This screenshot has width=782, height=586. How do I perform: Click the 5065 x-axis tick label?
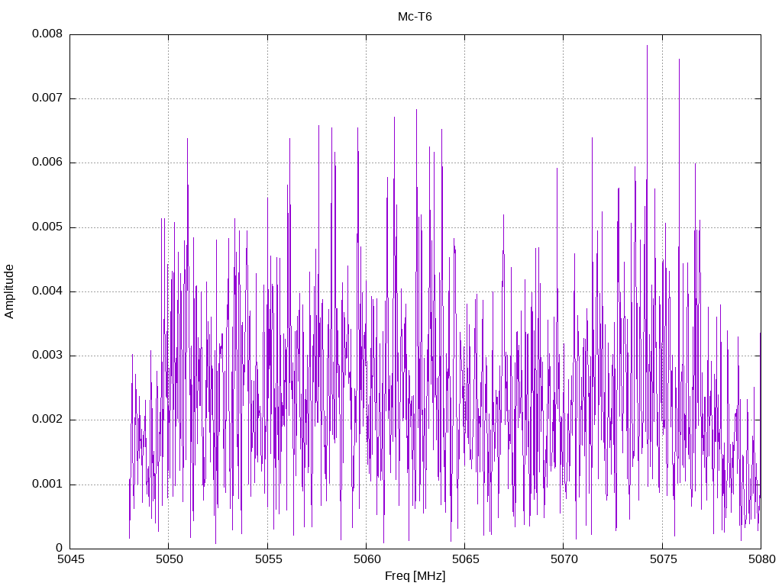click(465, 559)
